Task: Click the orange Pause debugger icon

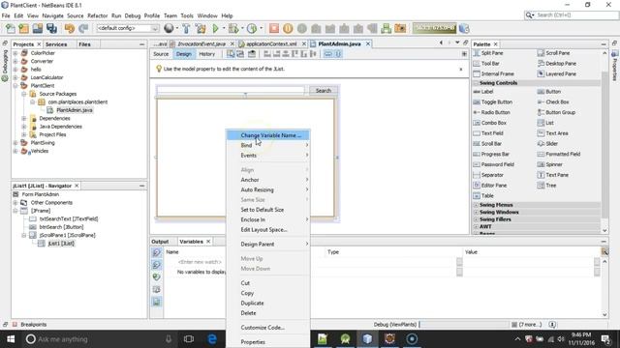Action: (288, 28)
